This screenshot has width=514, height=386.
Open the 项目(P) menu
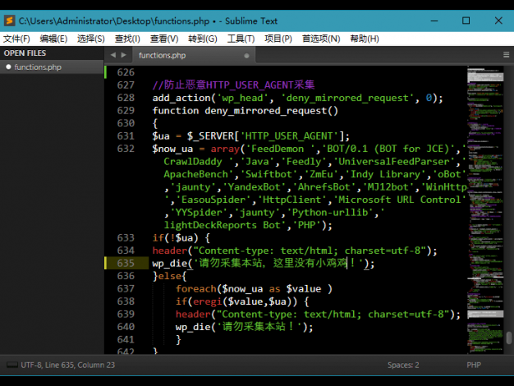pyautogui.click(x=278, y=39)
